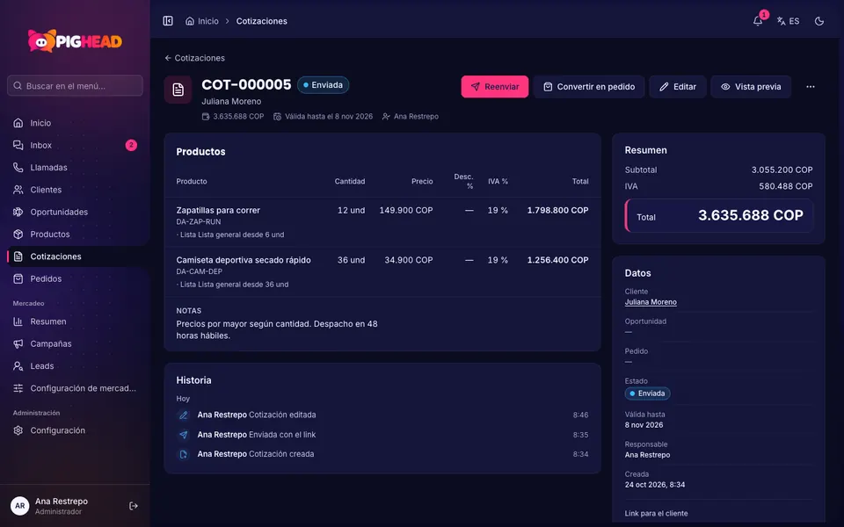This screenshot has width=844, height=527.
Task: Click the Editar button
Action: coord(678,87)
